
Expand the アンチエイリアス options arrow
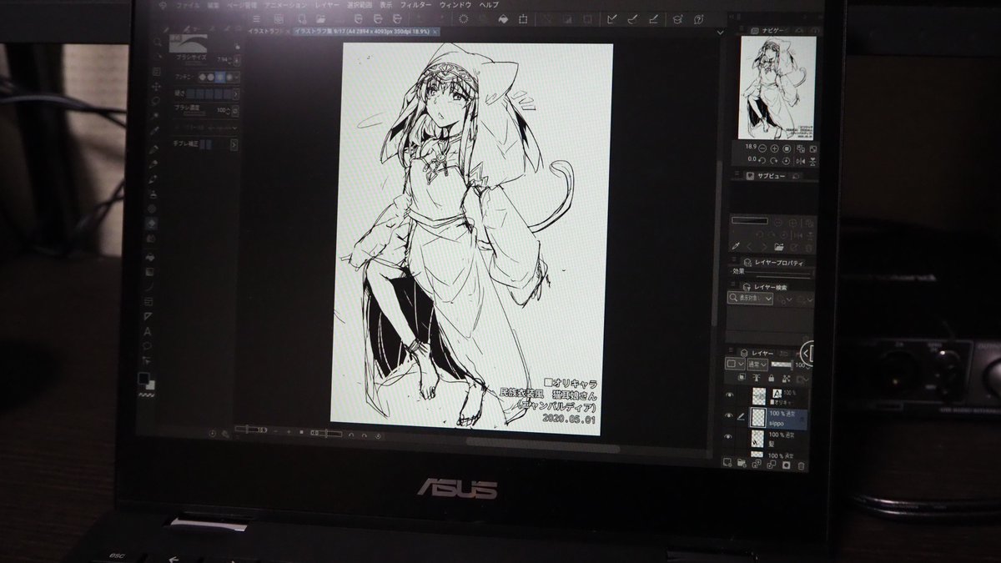click(238, 77)
